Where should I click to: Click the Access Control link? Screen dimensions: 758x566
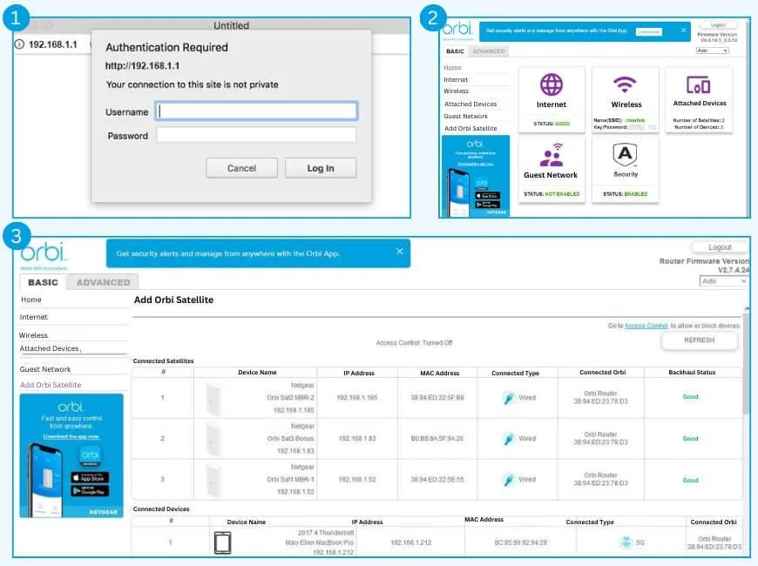pos(646,326)
